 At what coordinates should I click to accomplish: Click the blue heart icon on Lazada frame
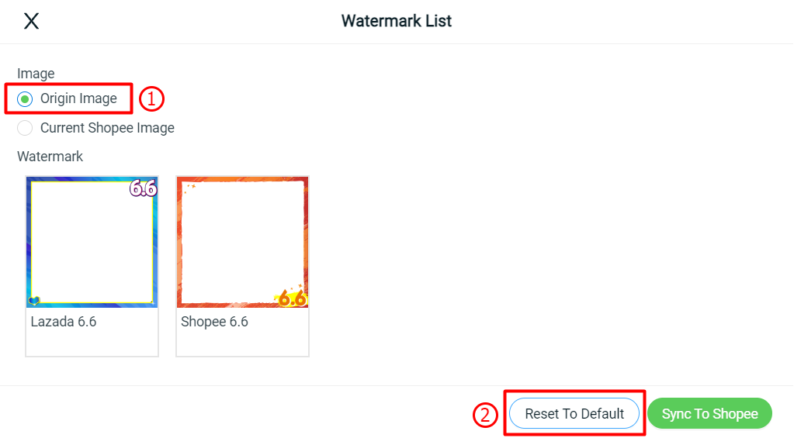tap(34, 301)
